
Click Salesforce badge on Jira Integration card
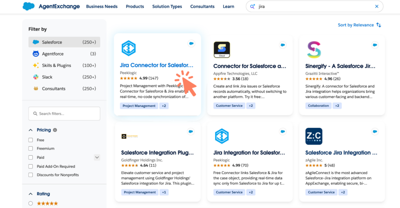click(283, 131)
